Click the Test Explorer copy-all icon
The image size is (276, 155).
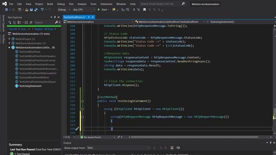point(31,22)
